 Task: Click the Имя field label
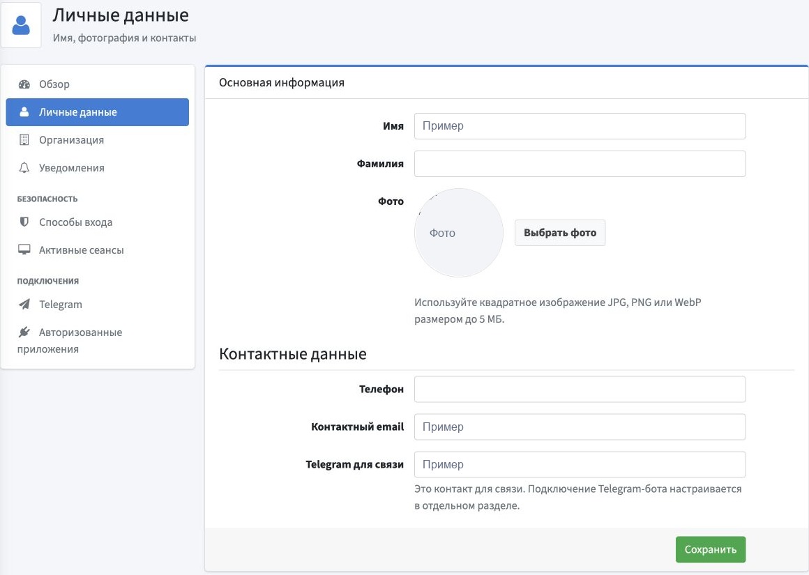393,126
